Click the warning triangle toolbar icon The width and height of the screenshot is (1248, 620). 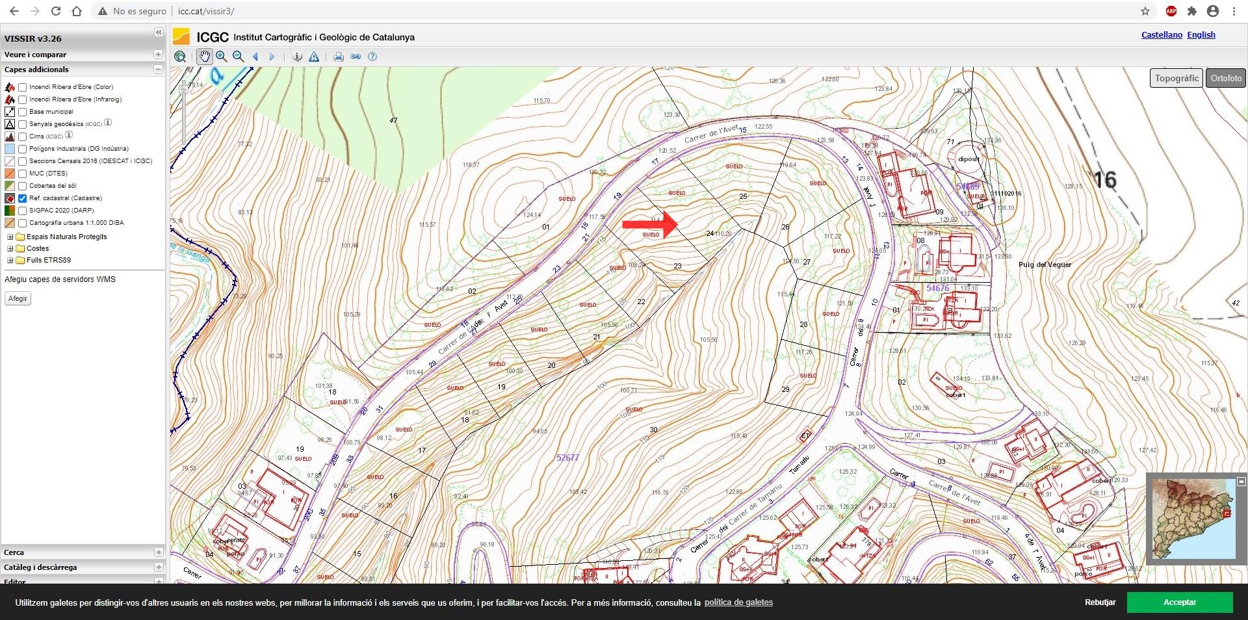click(x=314, y=57)
